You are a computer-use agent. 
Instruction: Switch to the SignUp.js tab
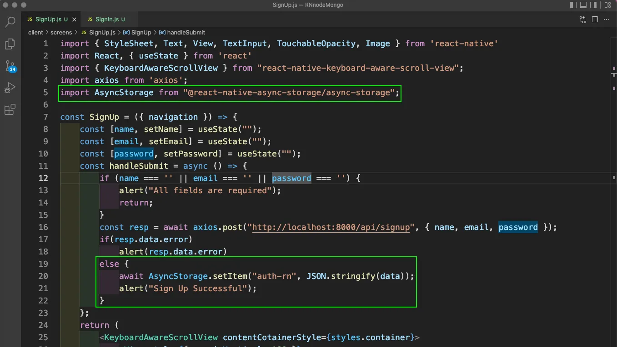51,20
